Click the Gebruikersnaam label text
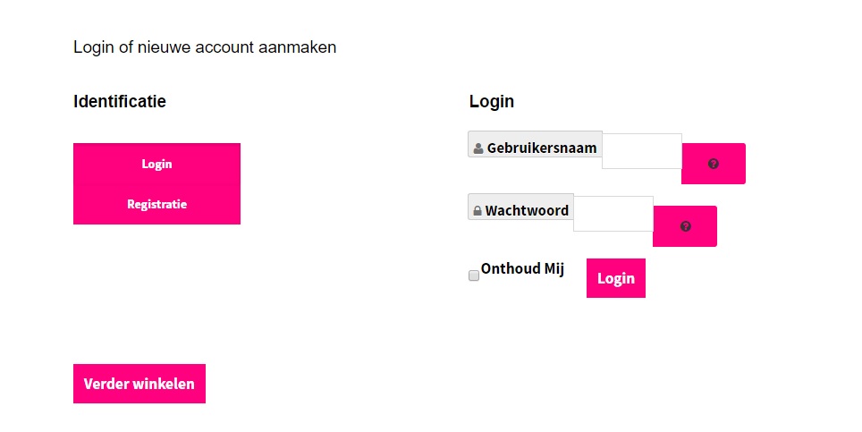Screen dimensions: 862x432 point(542,148)
